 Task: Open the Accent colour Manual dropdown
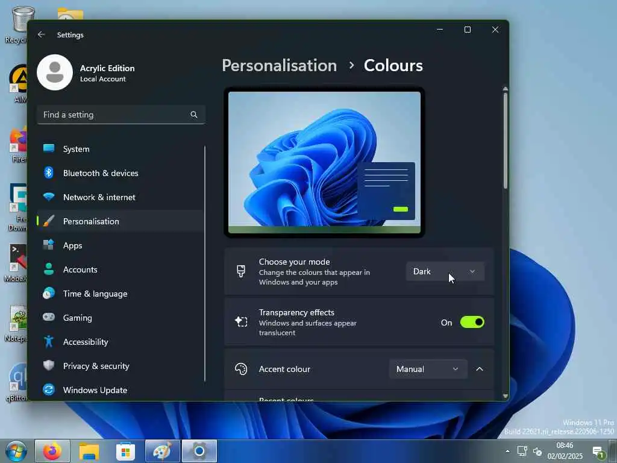[428, 369]
